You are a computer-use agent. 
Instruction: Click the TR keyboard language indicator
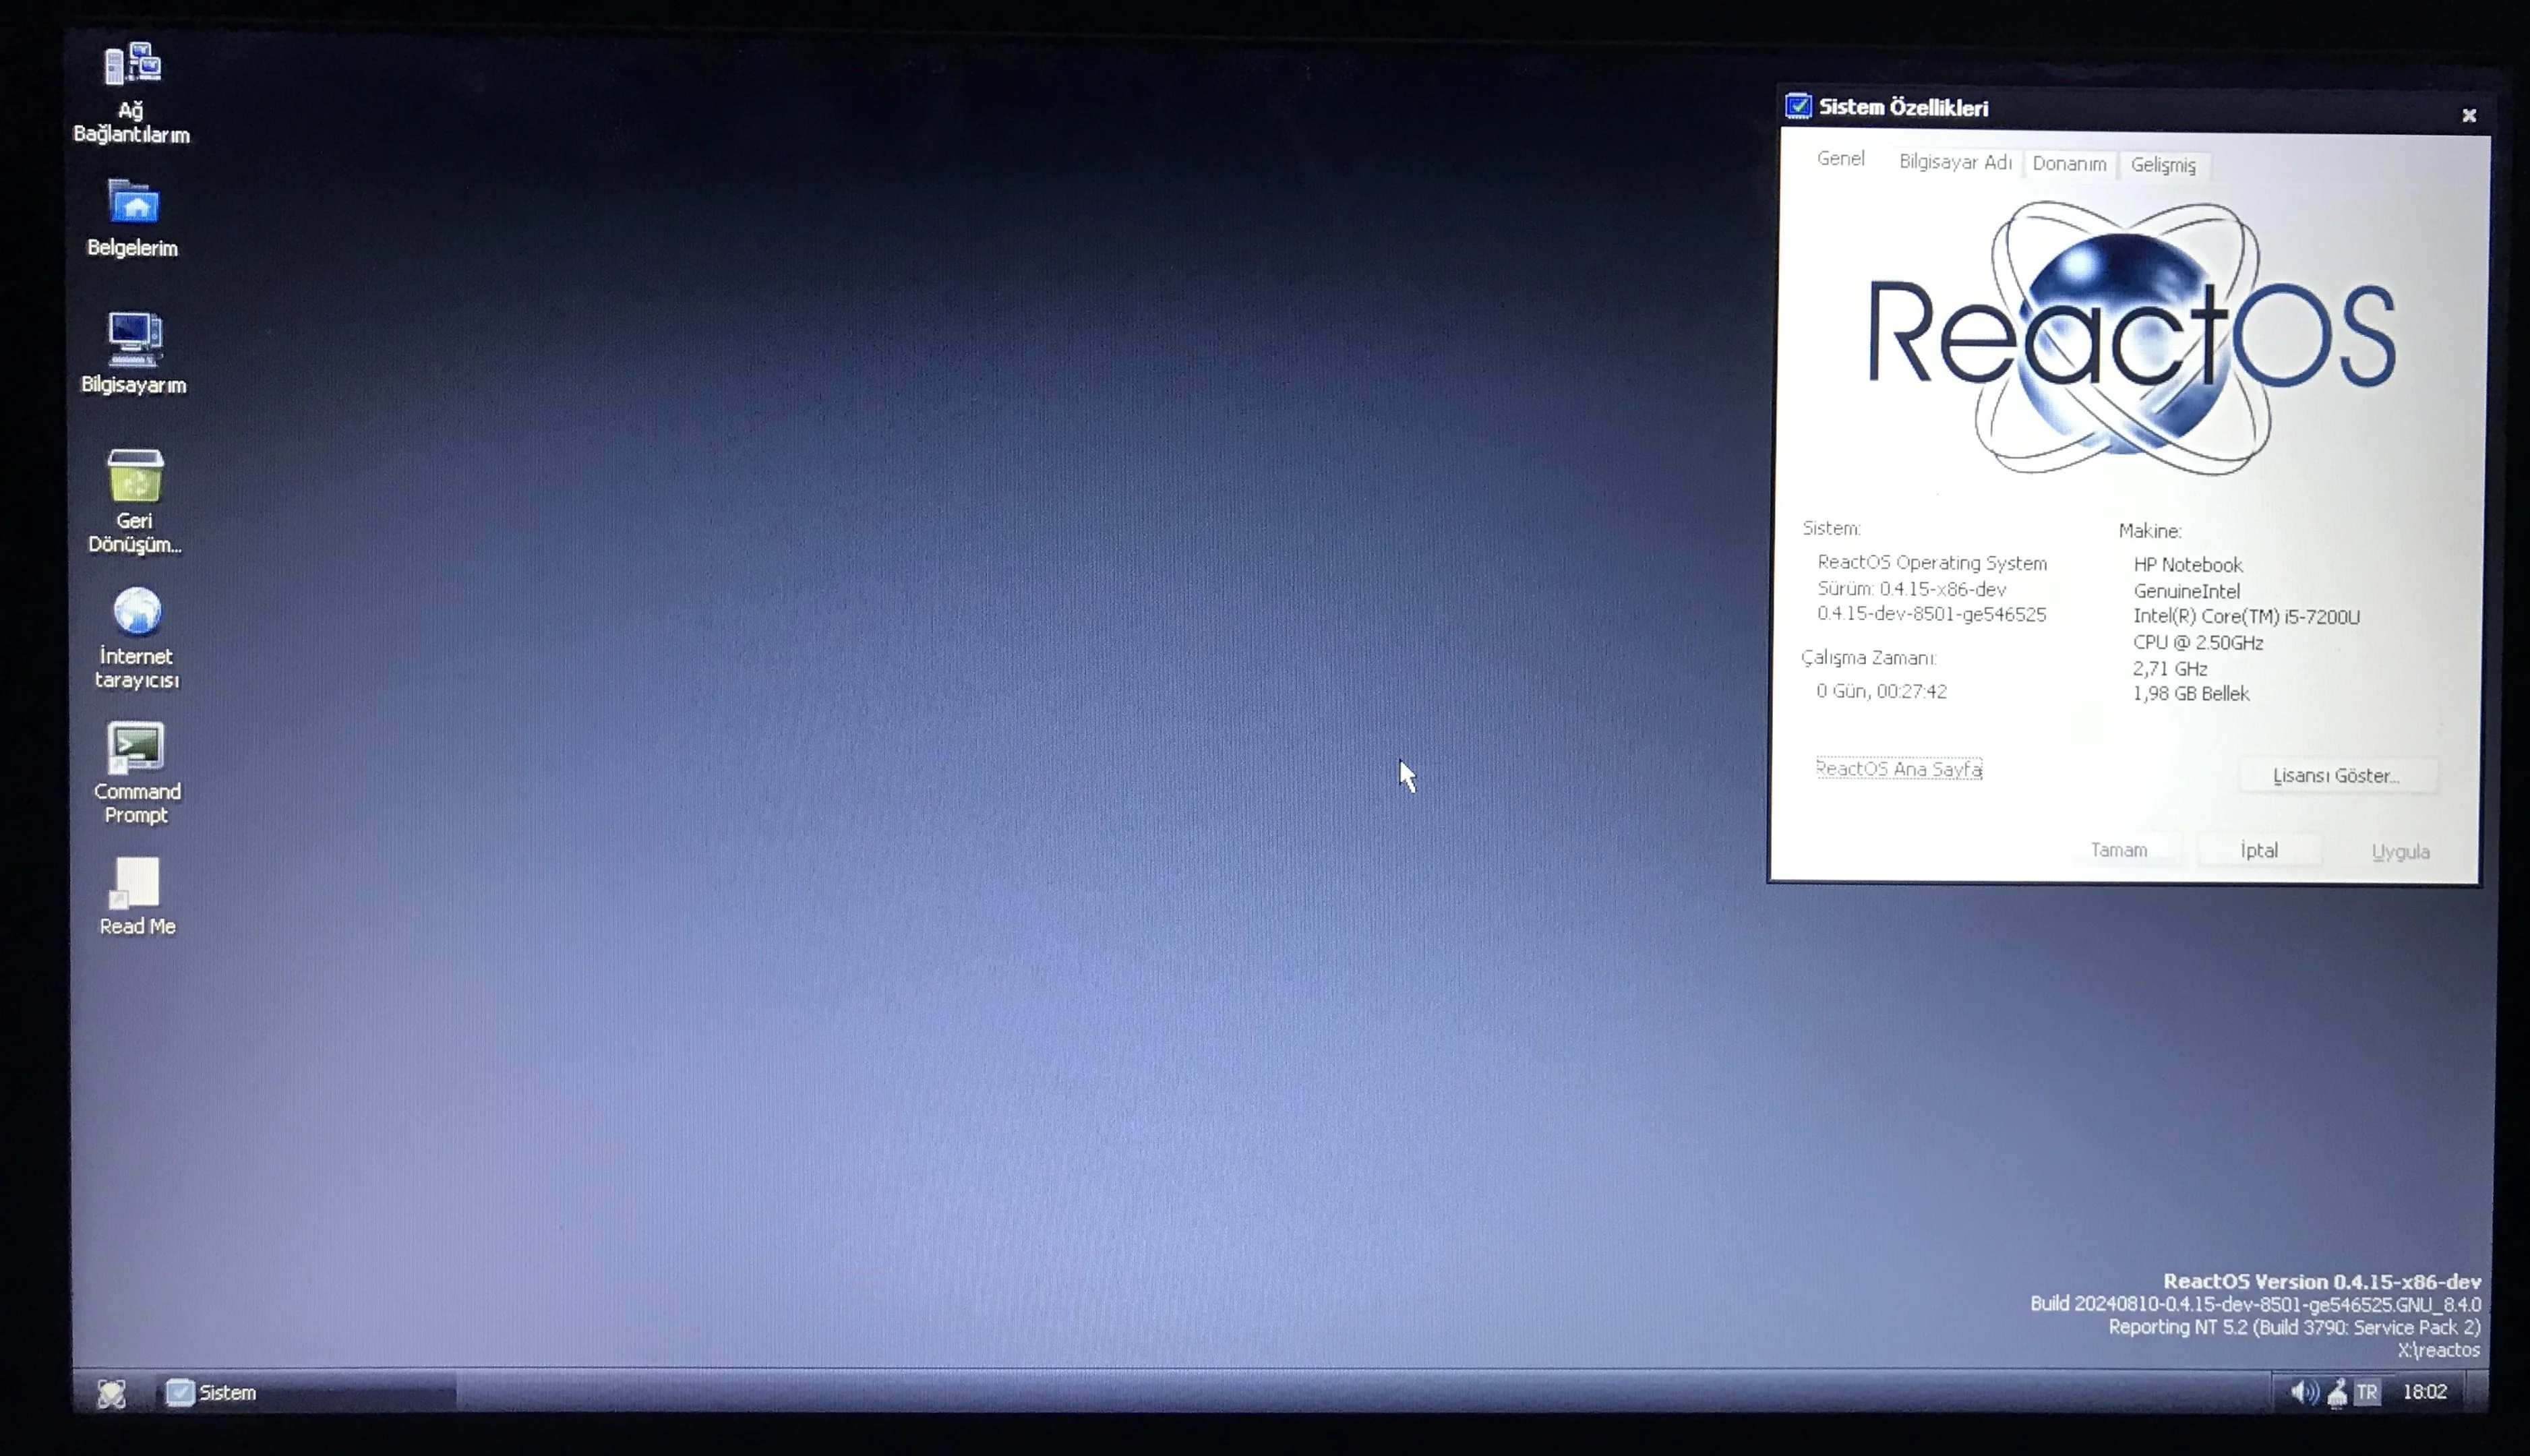tap(2366, 1393)
